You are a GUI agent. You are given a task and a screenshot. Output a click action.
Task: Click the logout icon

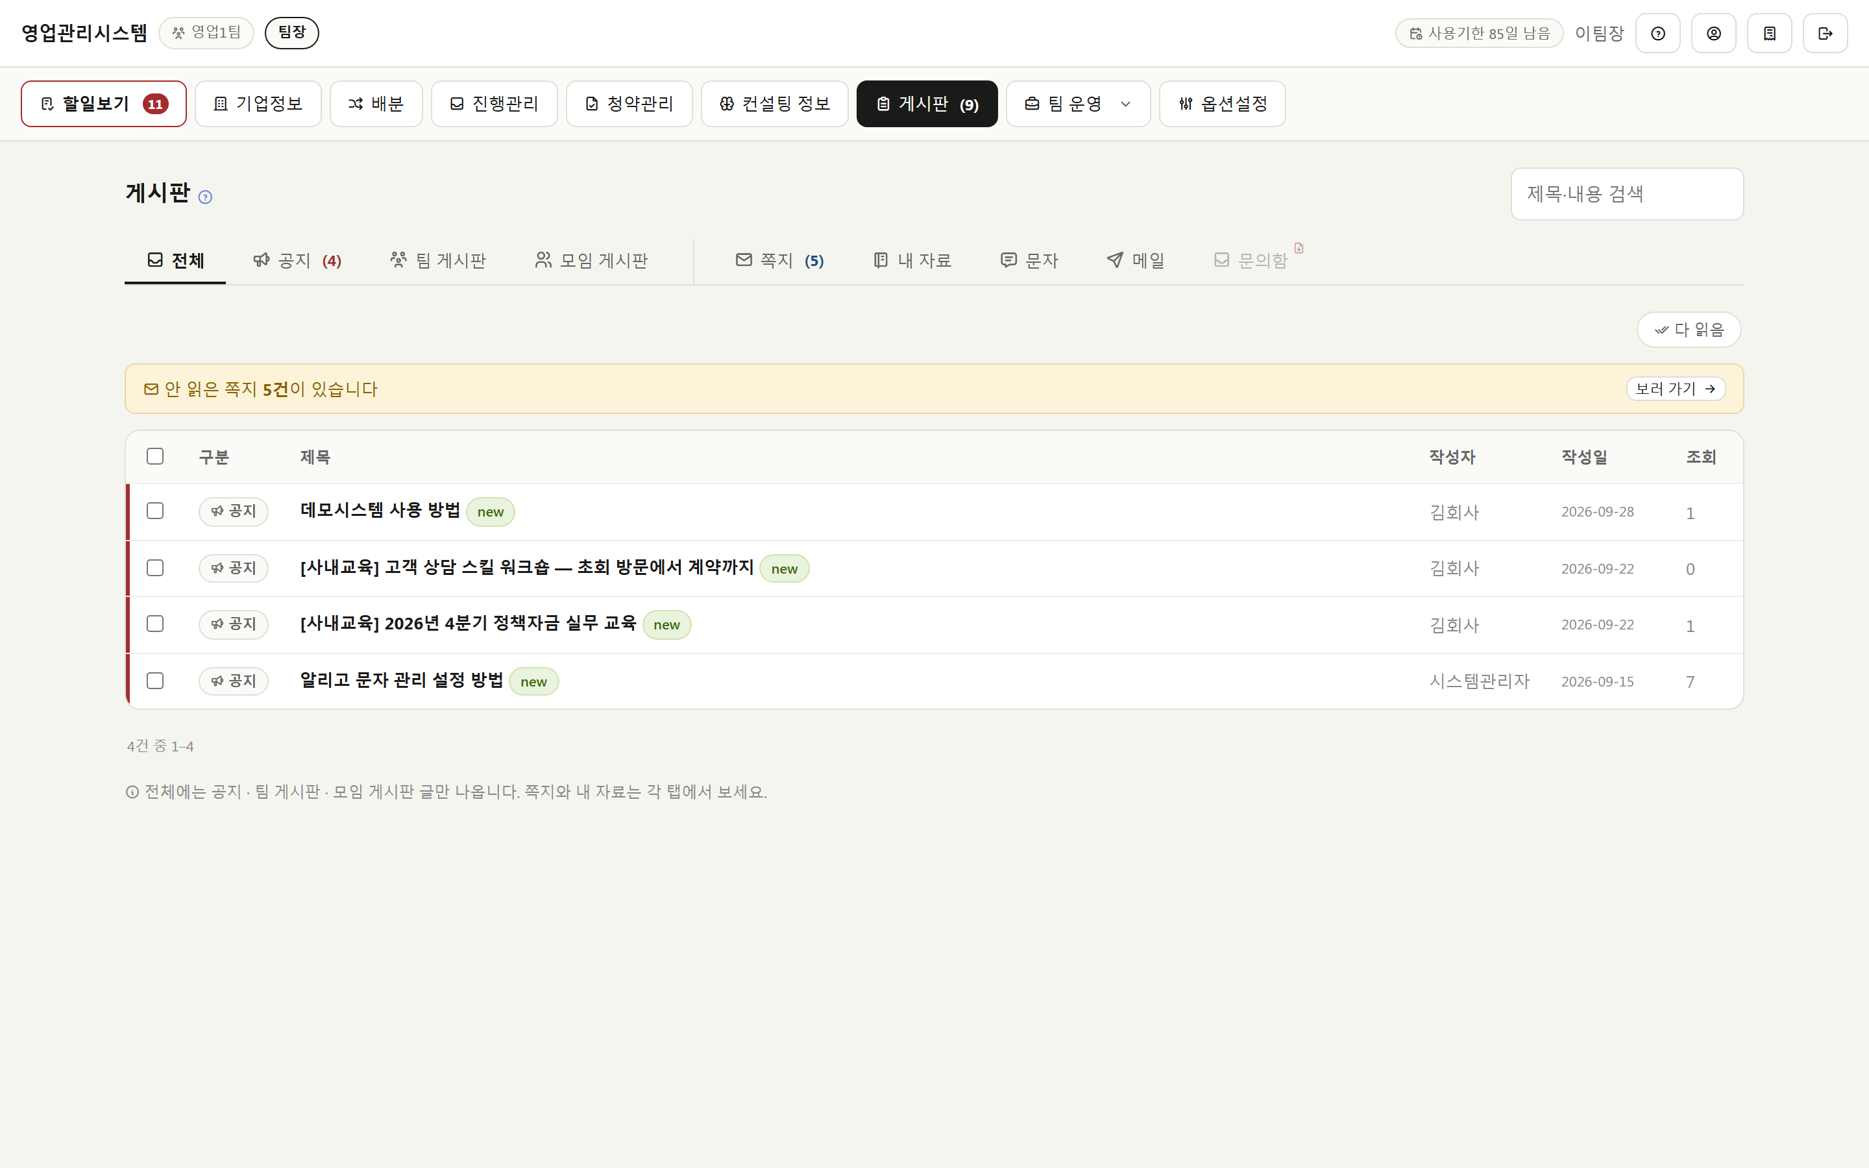[x=1825, y=33]
